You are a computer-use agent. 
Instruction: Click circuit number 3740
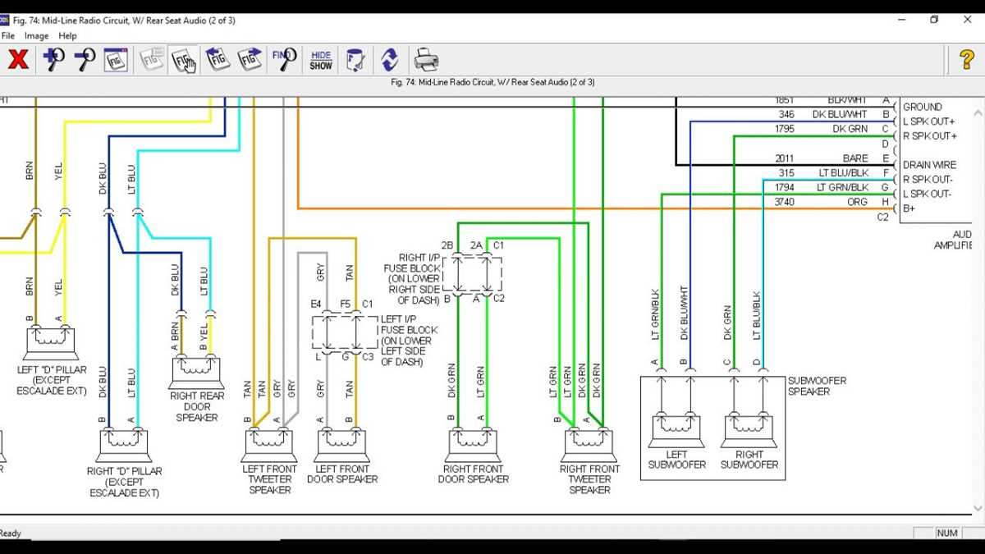[784, 202]
